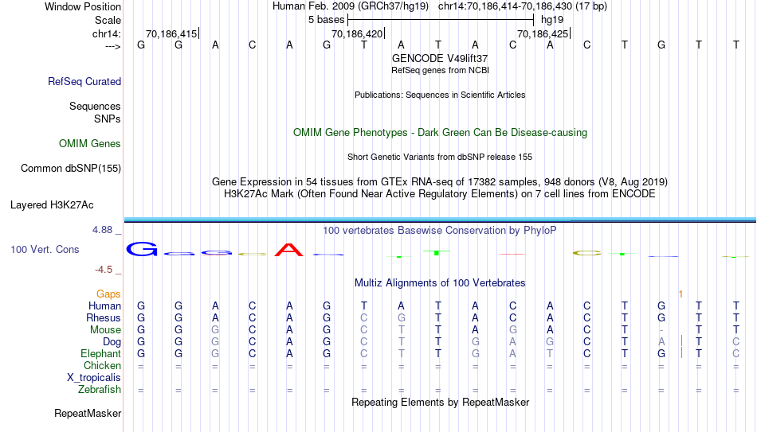
Task: Click the 5 bases scale label
Action: pos(327,20)
